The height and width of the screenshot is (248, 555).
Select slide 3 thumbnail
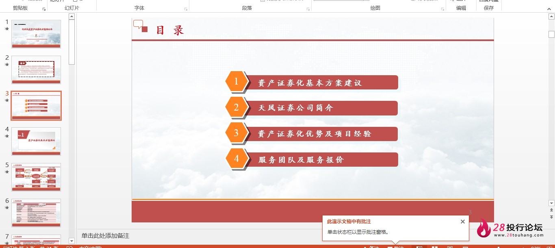pyautogui.click(x=36, y=106)
